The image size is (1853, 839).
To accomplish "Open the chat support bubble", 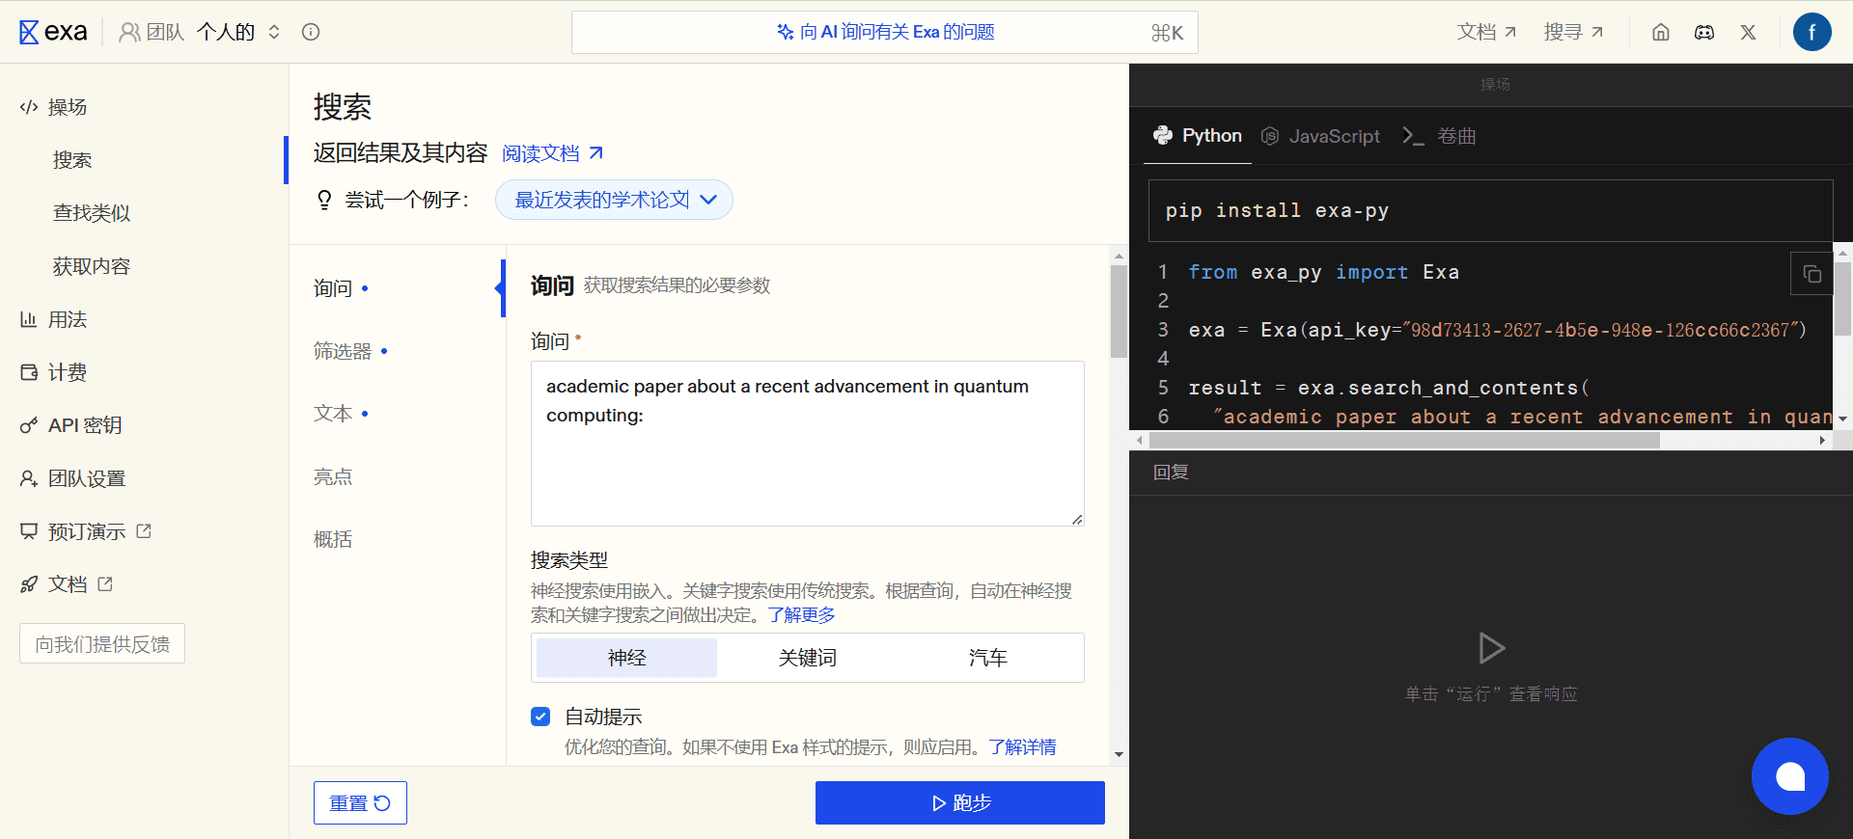I will (x=1790, y=776).
